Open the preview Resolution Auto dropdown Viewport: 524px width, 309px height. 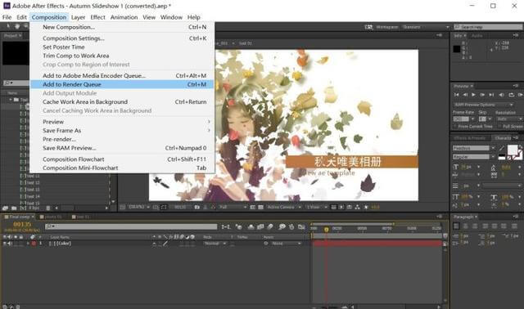[x=509, y=119]
